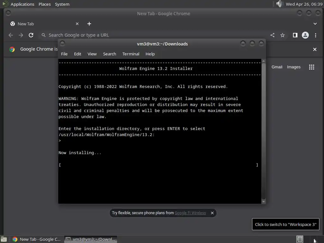
Task: Open the terminal View menu
Action: tap(92, 54)
